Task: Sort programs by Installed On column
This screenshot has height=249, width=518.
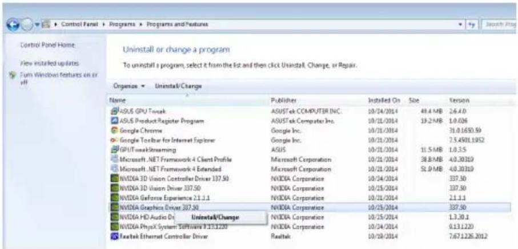Action: click(x=384, y=100)
